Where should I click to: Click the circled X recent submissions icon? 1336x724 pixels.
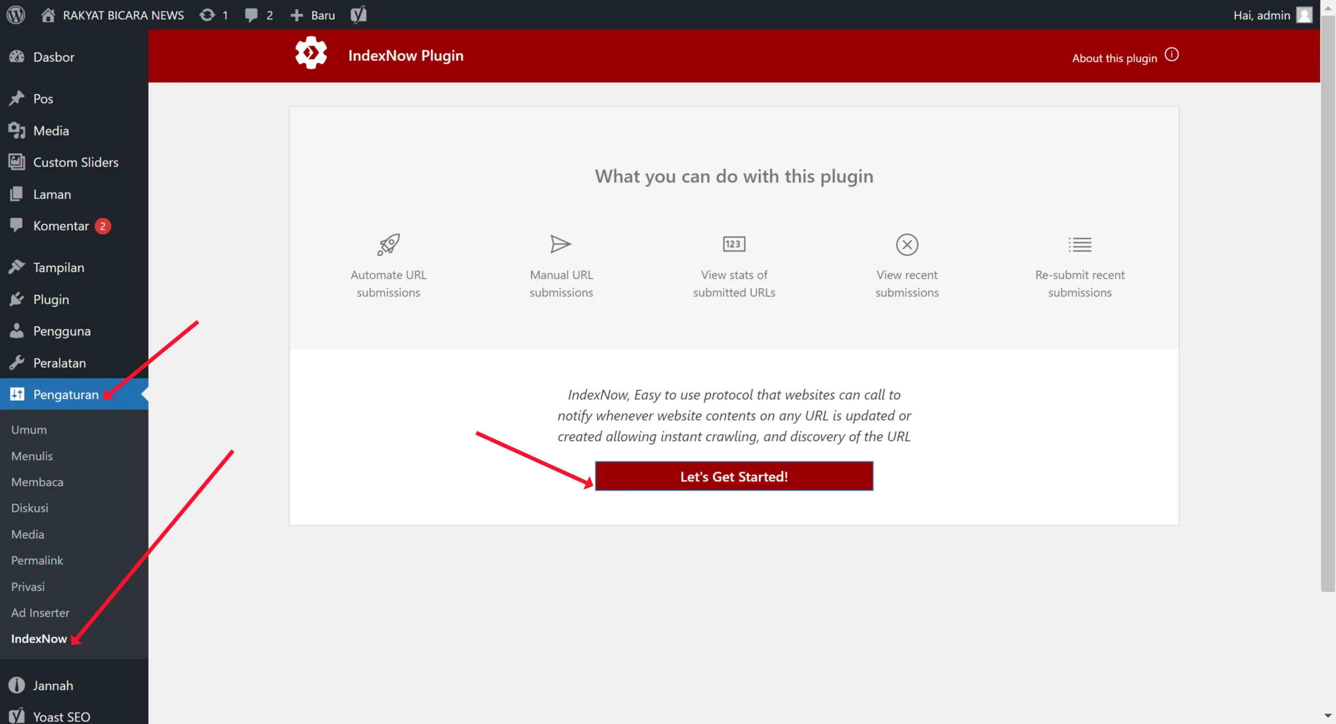906,245
